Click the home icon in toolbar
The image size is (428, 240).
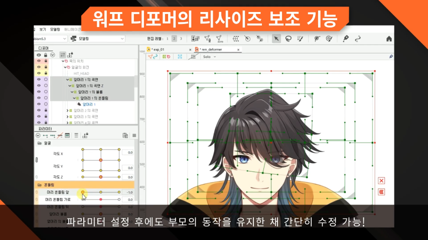(x=389, y=38)
